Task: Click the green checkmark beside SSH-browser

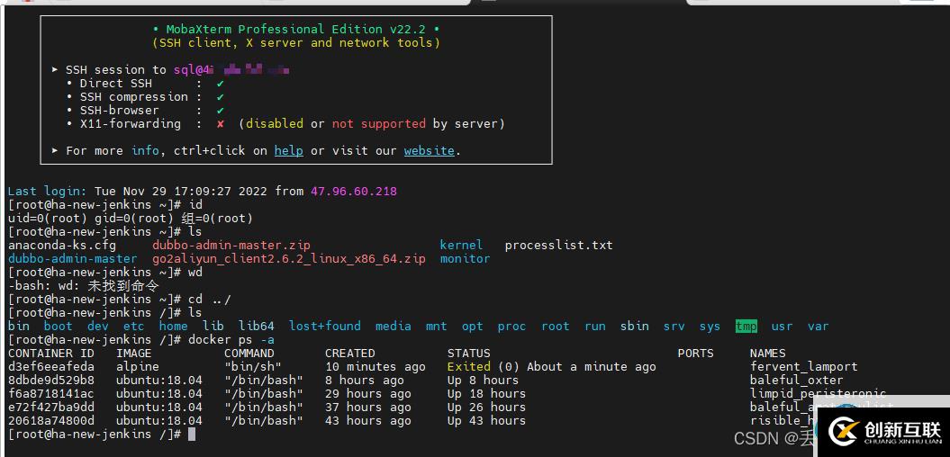Action: coord(221,111)
